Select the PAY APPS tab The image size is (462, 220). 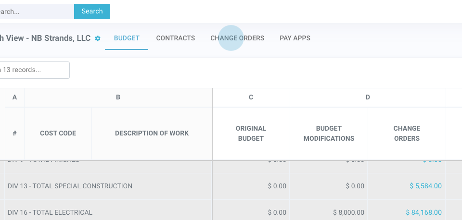(x=295, y=38)
